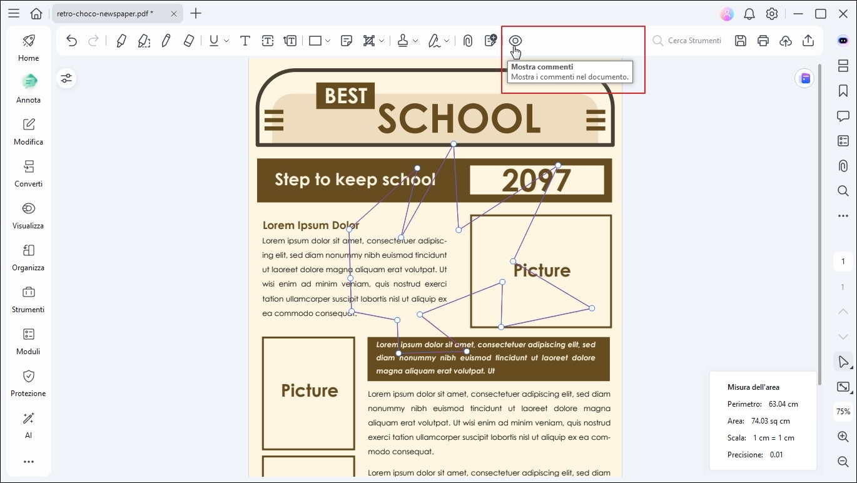Open user account avatar
857x483 pixels.
(x=726, y=14)
